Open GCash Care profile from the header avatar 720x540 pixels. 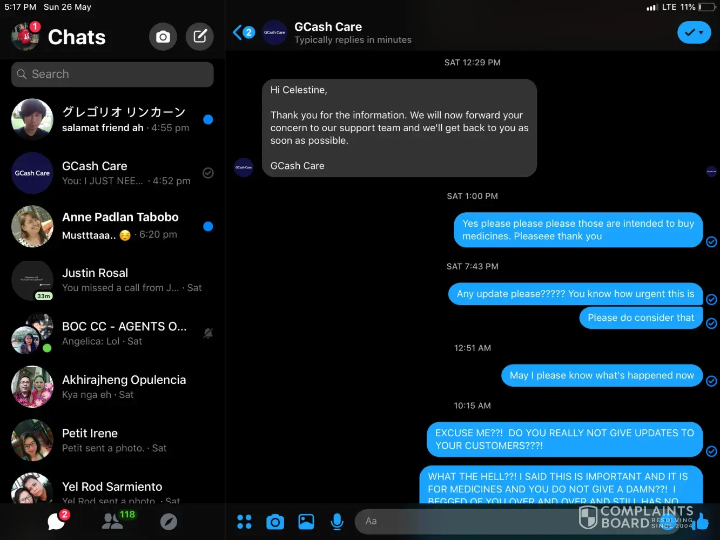point(274,32)
